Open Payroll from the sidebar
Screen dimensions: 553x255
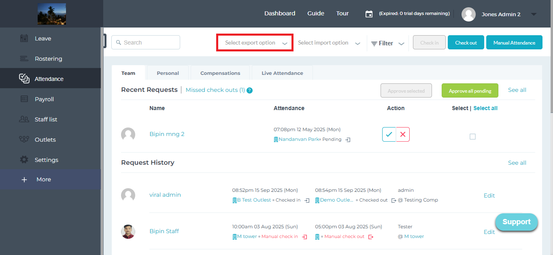pos(44,99)
